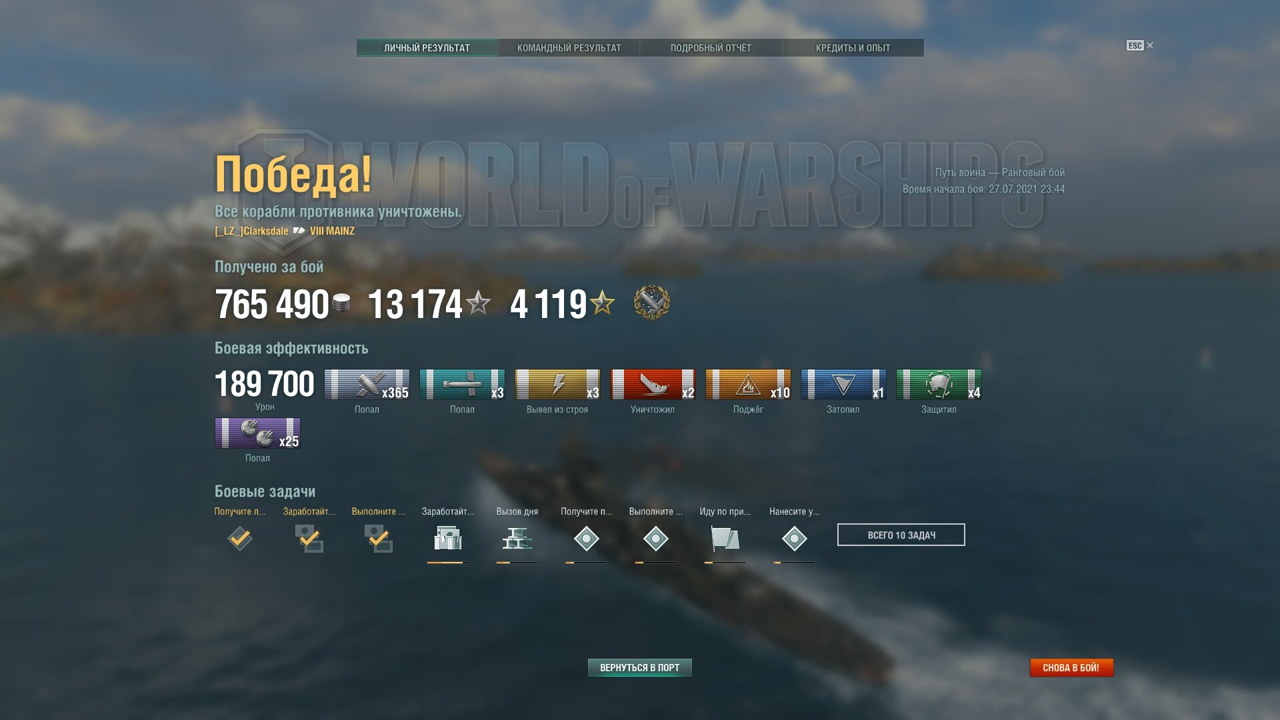Click the red Снова в бой! button

(x=1071, y=667)
